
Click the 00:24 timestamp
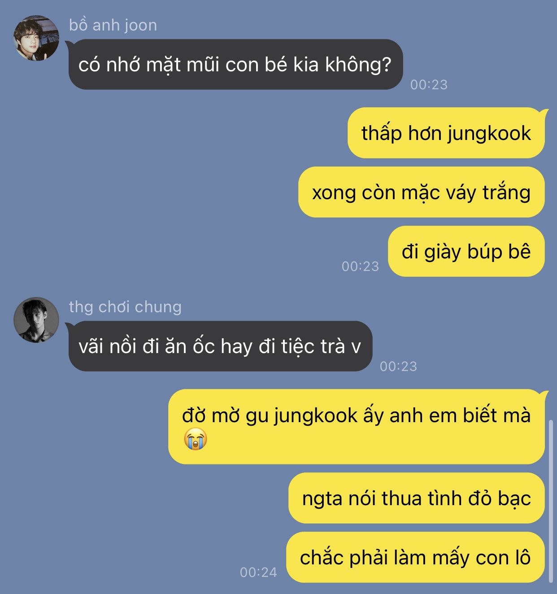[x=259, y=572]
